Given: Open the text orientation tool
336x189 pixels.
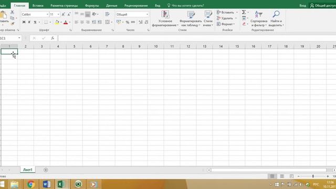Looking at the screenshot, I should point(94,14).
